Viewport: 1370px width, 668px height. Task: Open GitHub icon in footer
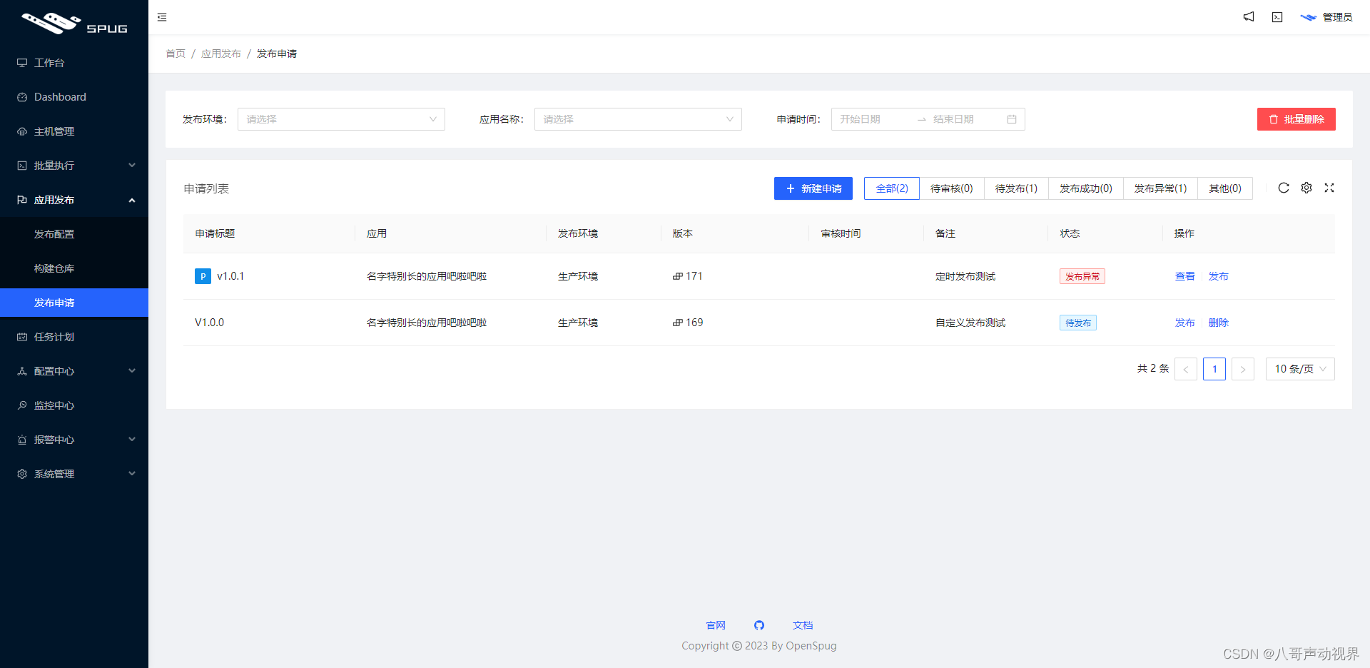[x=759, y=625]
